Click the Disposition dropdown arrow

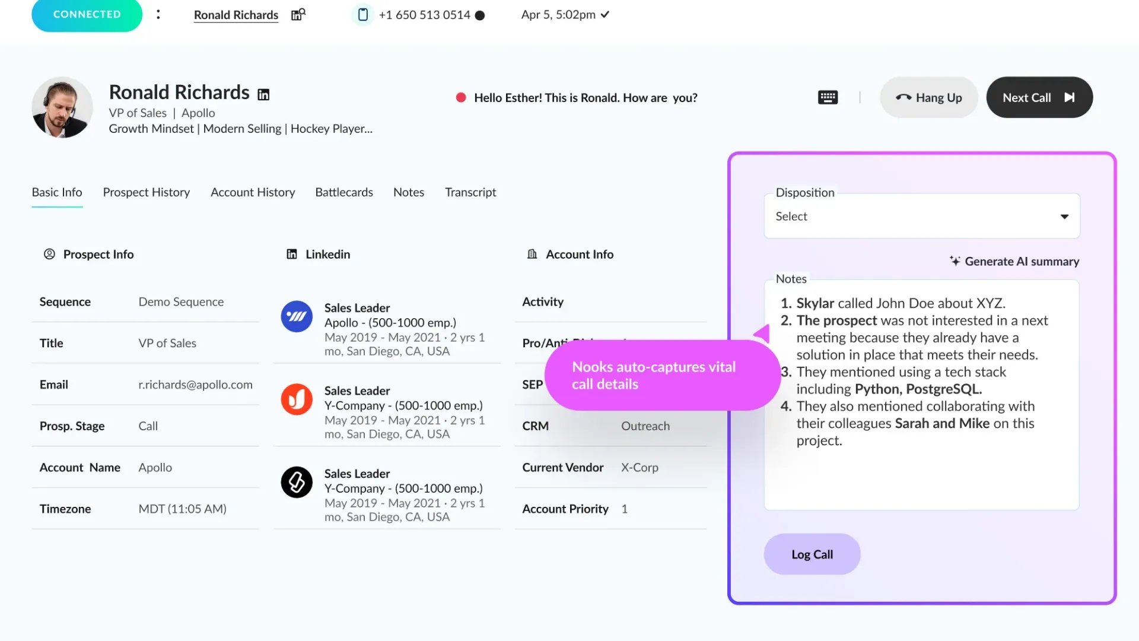pos(1065,217)
